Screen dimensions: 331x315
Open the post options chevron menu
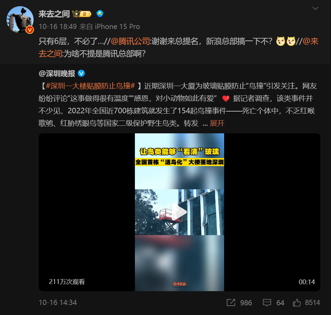(315, 8)
